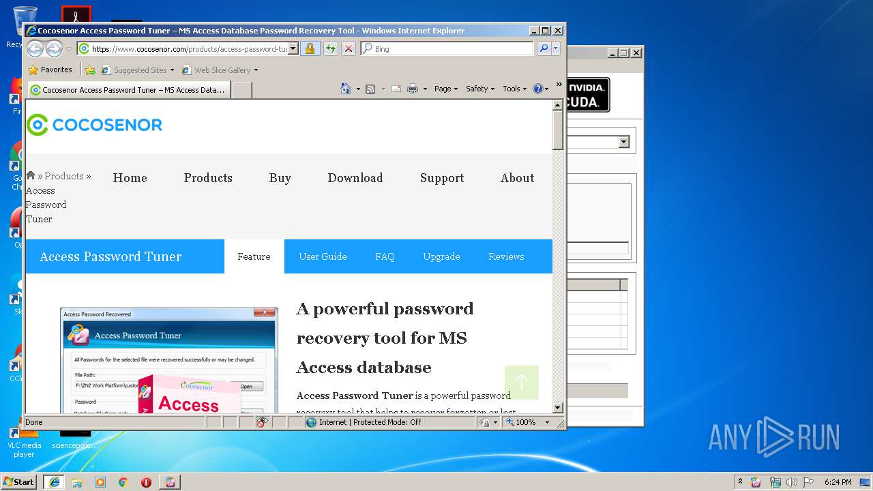873x491 pixels.
Task: Open the address bar URL dropdown
Action: [x=293, y=48]
